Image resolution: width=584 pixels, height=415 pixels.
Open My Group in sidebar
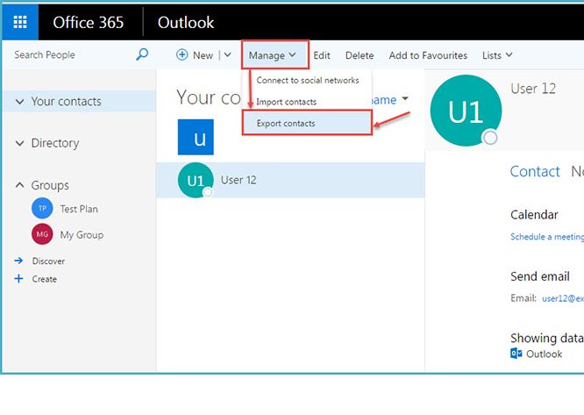[82, 234]
